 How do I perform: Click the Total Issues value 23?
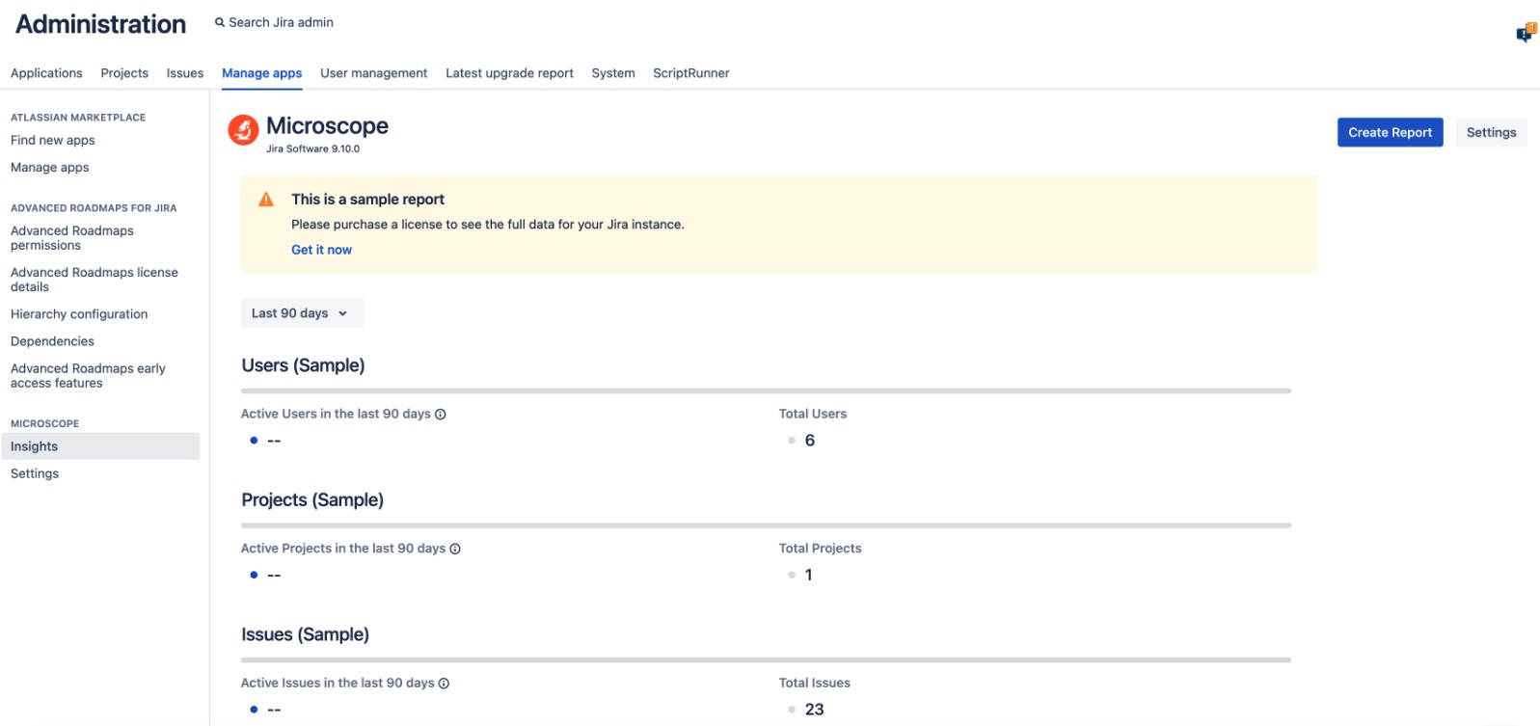point(814,710)
